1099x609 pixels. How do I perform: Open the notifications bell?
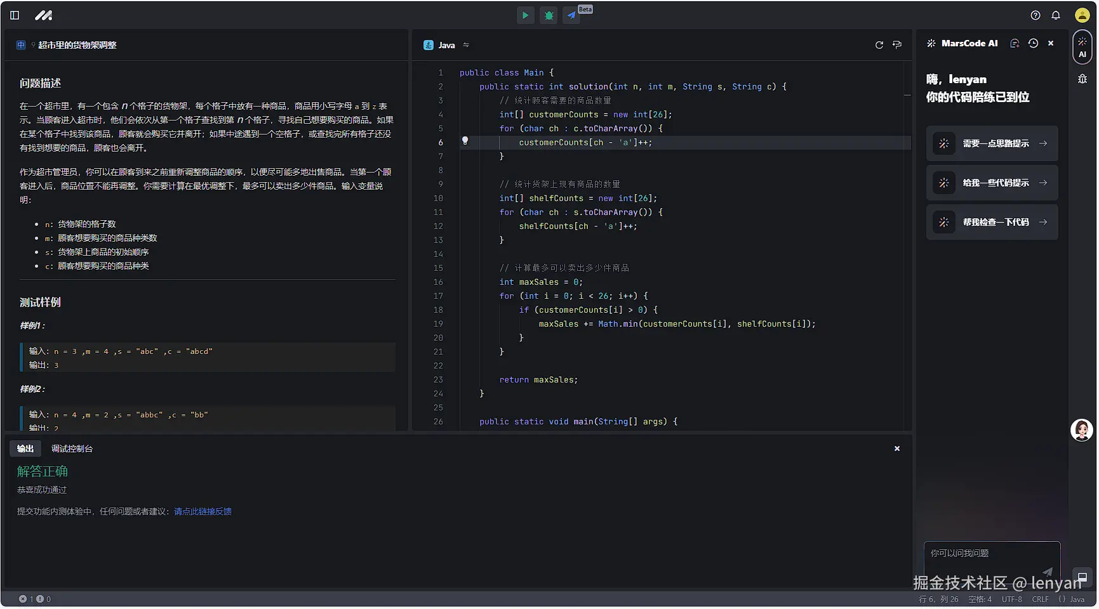(x=1056, y=15)
